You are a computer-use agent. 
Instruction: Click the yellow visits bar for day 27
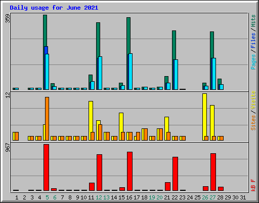(212, 121)
